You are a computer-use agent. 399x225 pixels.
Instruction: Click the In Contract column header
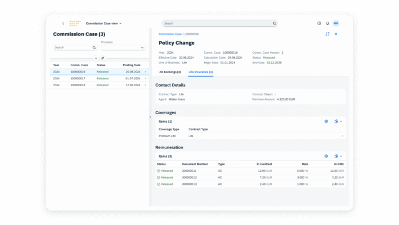pyautogui.click(x=264, y=164)
